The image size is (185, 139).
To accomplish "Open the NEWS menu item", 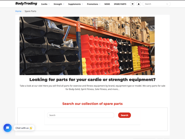I will [107, 4].
